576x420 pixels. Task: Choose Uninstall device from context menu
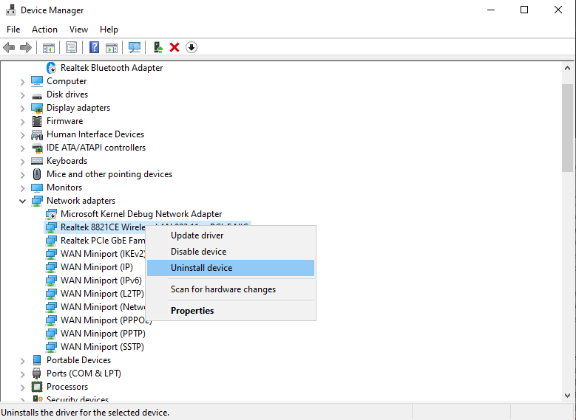pyautogui.click(x=201, y=268)
